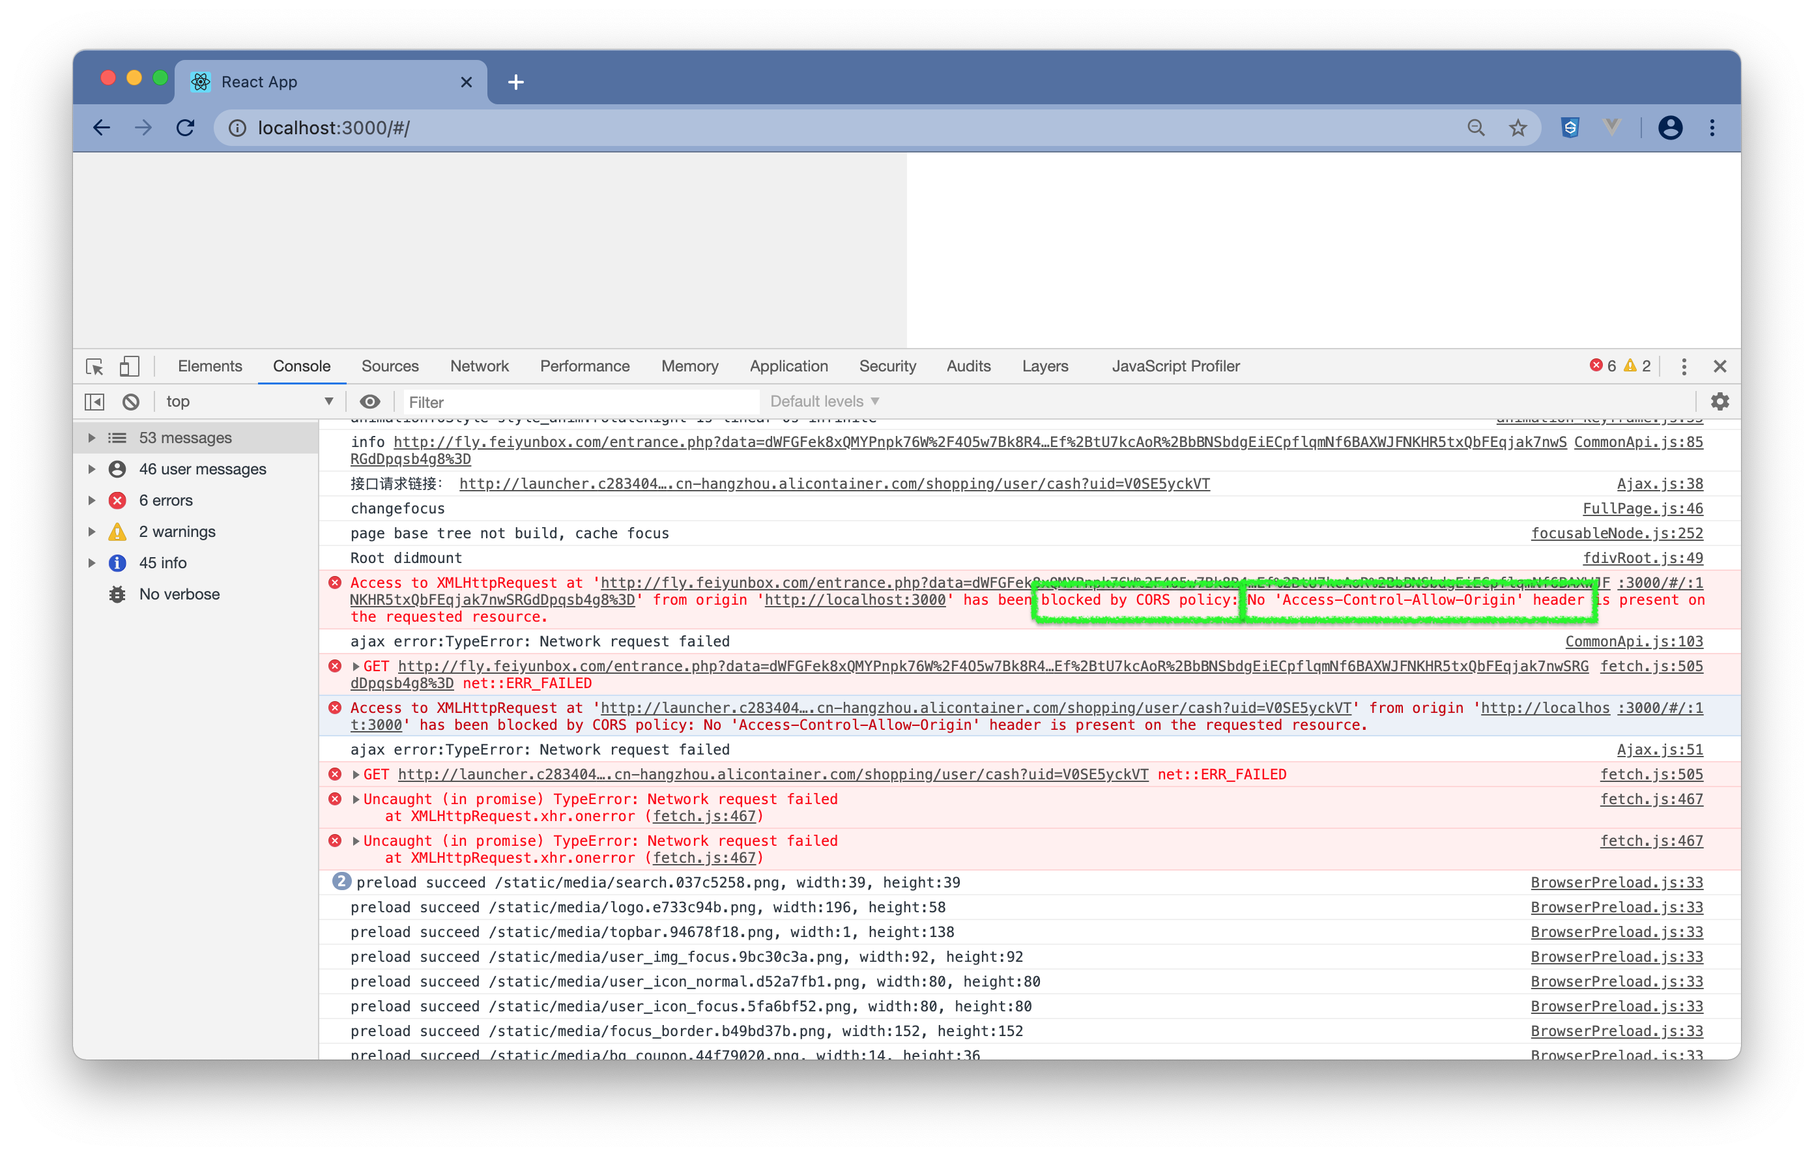Open the Chrome profile avatar icon
This screenshot has height=1156, width=1814.
click(x=1670, y=128)
